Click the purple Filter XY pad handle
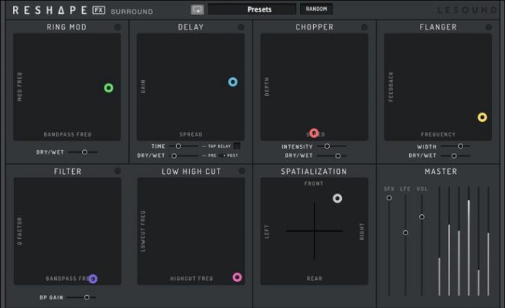Screen dimensions: 505x308 [x=92, y=278]
